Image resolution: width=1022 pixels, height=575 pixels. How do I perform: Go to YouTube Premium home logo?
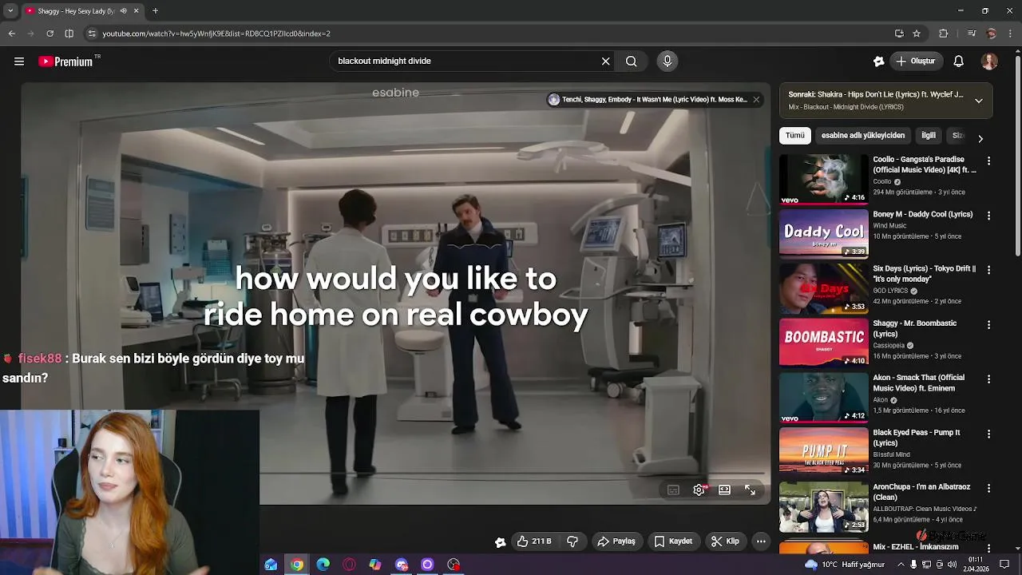coord(69,61)
